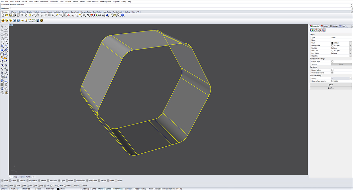Click the light bulb Hide objects icon
This screenshot has width=353, height=190.
[84, 15]
